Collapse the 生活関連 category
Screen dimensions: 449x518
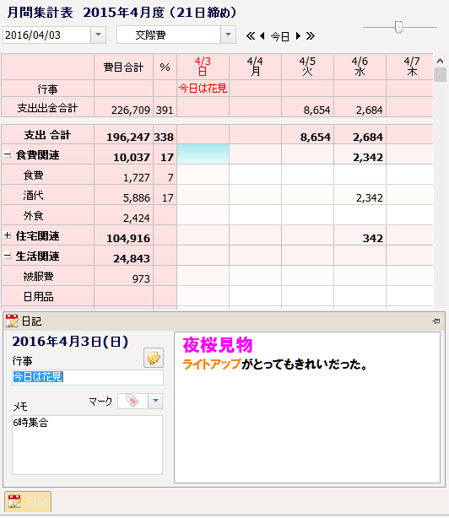click(x=8, y=256)
